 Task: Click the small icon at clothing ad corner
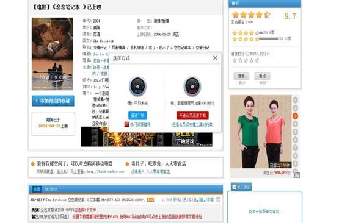[297, 175]
